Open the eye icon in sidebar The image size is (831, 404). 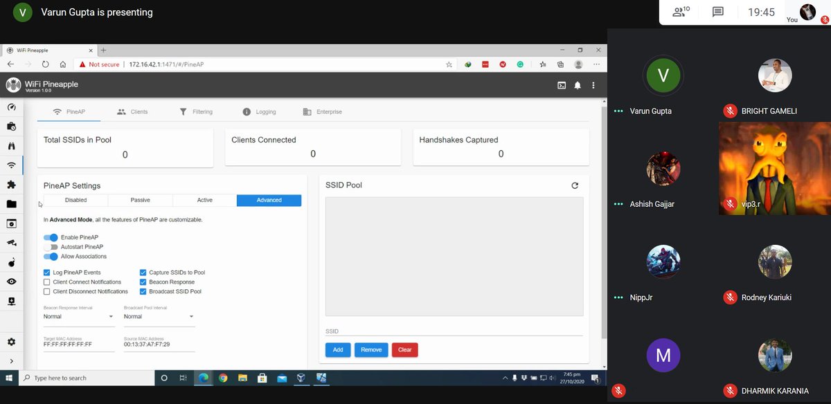[x=11, y=282]
